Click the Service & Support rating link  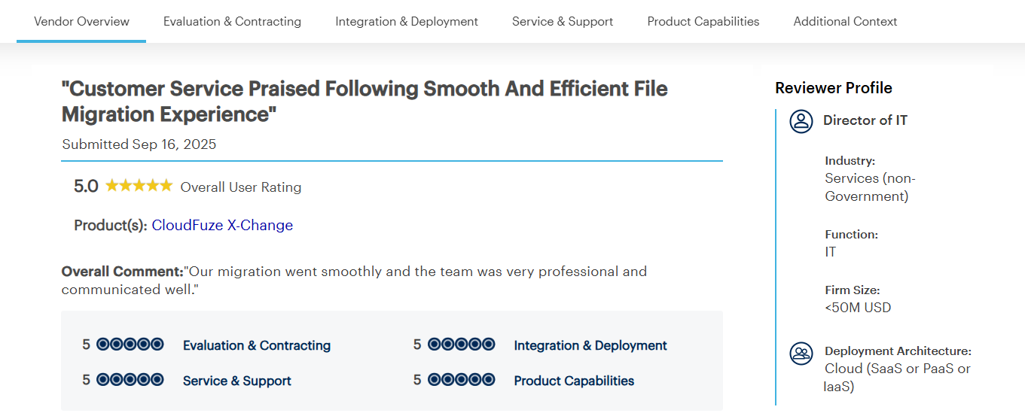click(x=237, y=381)
